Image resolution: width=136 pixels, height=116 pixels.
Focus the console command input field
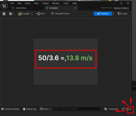coord(76,109)
